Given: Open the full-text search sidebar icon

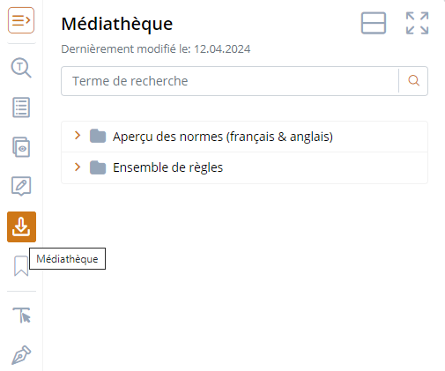Looking at the screenshot, I should 21,68.
